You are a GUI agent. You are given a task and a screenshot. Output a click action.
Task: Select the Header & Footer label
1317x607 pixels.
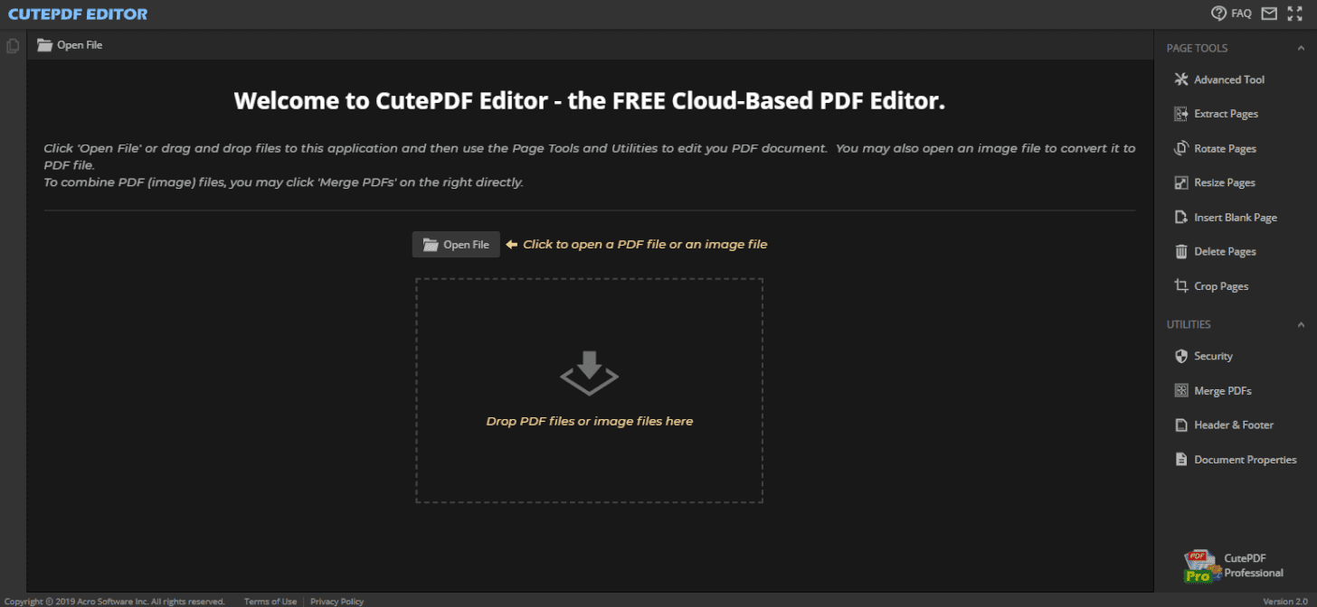pyautogui.click(x=1234, y=425)
